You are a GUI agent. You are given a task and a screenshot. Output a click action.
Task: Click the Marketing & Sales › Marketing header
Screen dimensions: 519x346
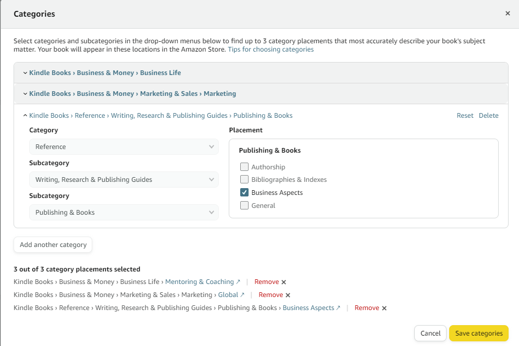tap(132, 94)
